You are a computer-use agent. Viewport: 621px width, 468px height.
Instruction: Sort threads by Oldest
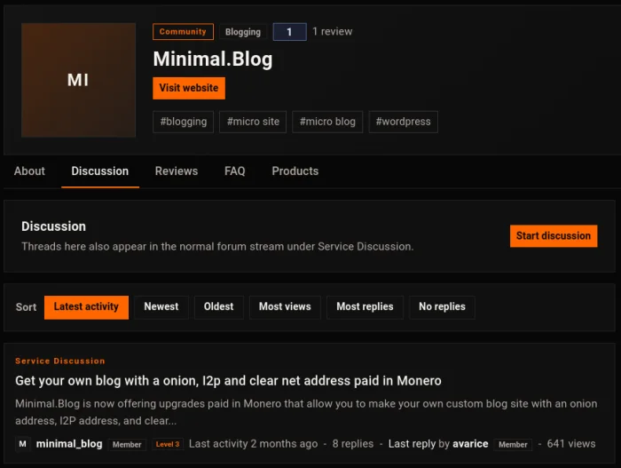point(218,307)
